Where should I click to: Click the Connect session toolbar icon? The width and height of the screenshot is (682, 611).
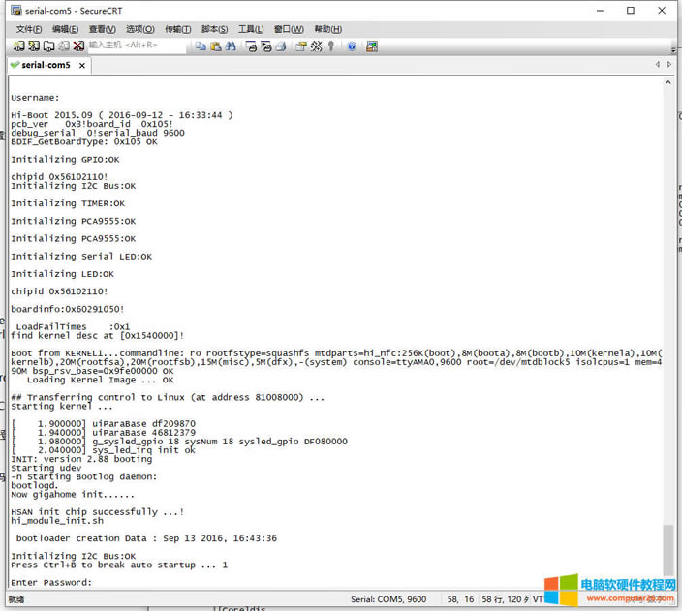[20, 46]
